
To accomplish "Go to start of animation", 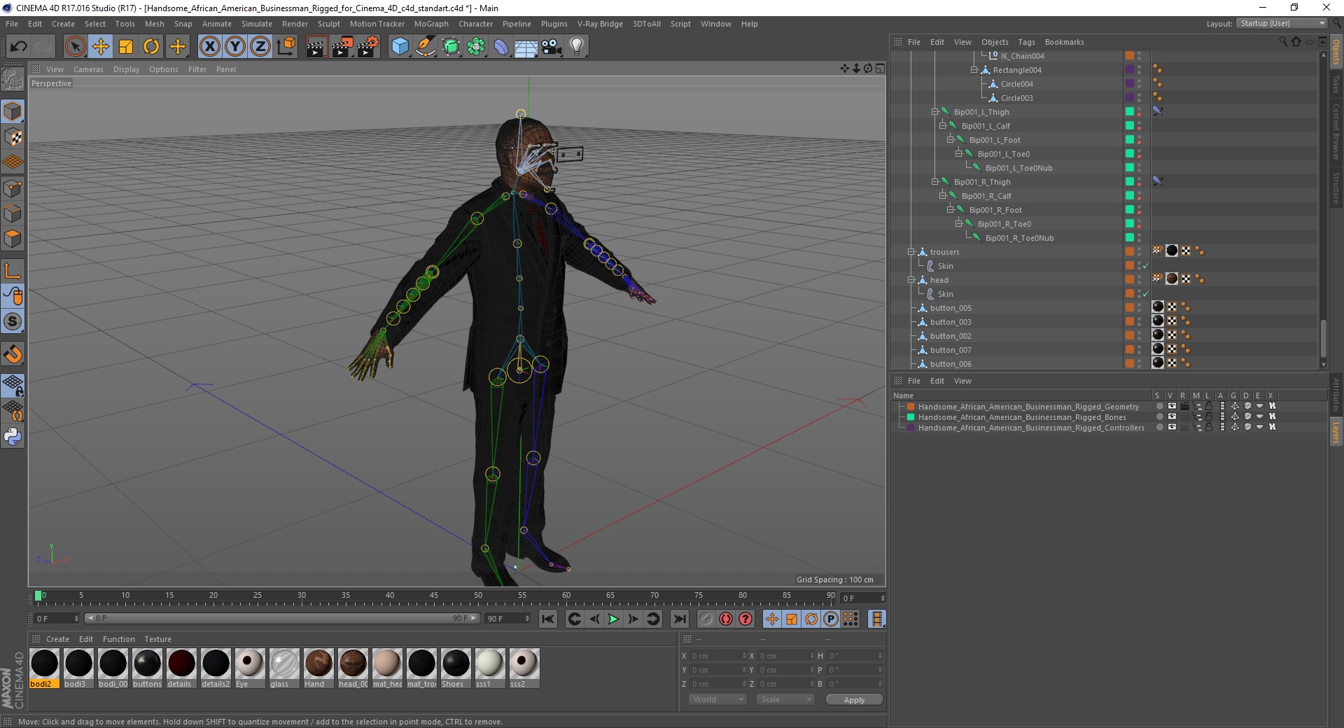I will click(x=548, y=619).
